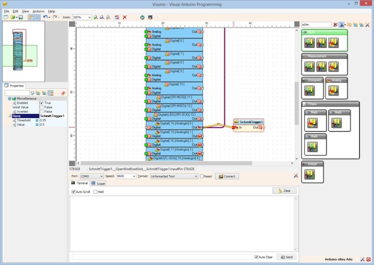
Task: Click the terminal send text input field
Action: [x=162, y=257]
